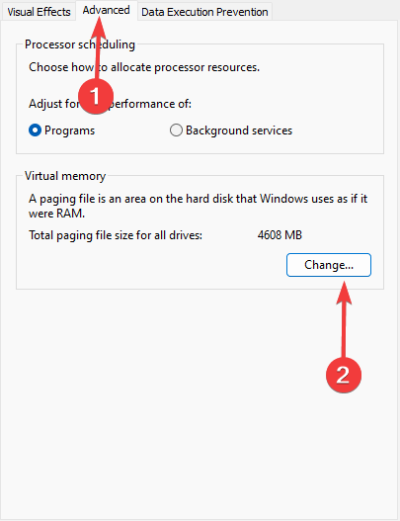This screenshot has height=521, width=400.
Task: Click the Virtual memory group heading
Action: click(65, 176)
